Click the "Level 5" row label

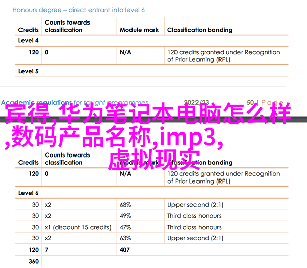tap(28, 71)
